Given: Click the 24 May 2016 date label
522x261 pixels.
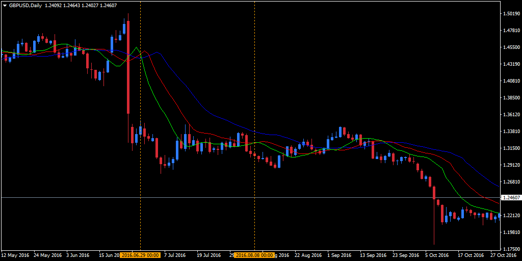Looking at the screenshot, I should 47,255.
